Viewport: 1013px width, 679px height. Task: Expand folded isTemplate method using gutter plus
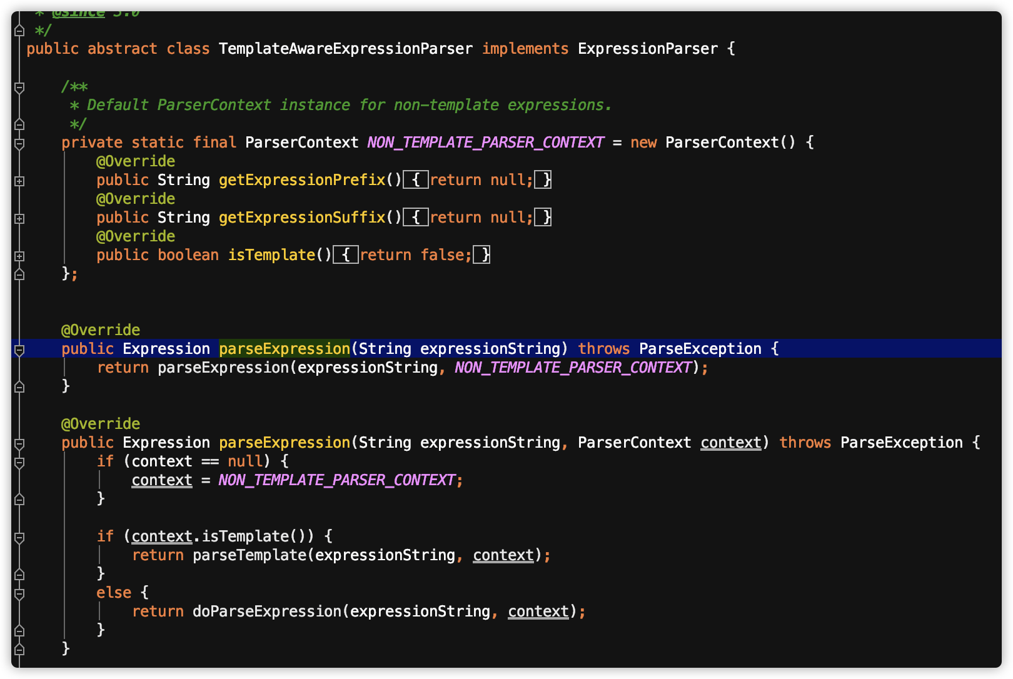coord(19,256)
